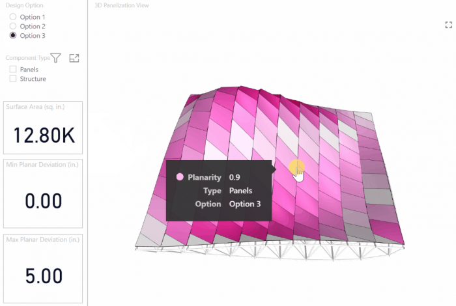The width and height of the screenshot is (456, 306).
Task: Toggle fullscreen icon in 3D view
Action: click(448, 25)
